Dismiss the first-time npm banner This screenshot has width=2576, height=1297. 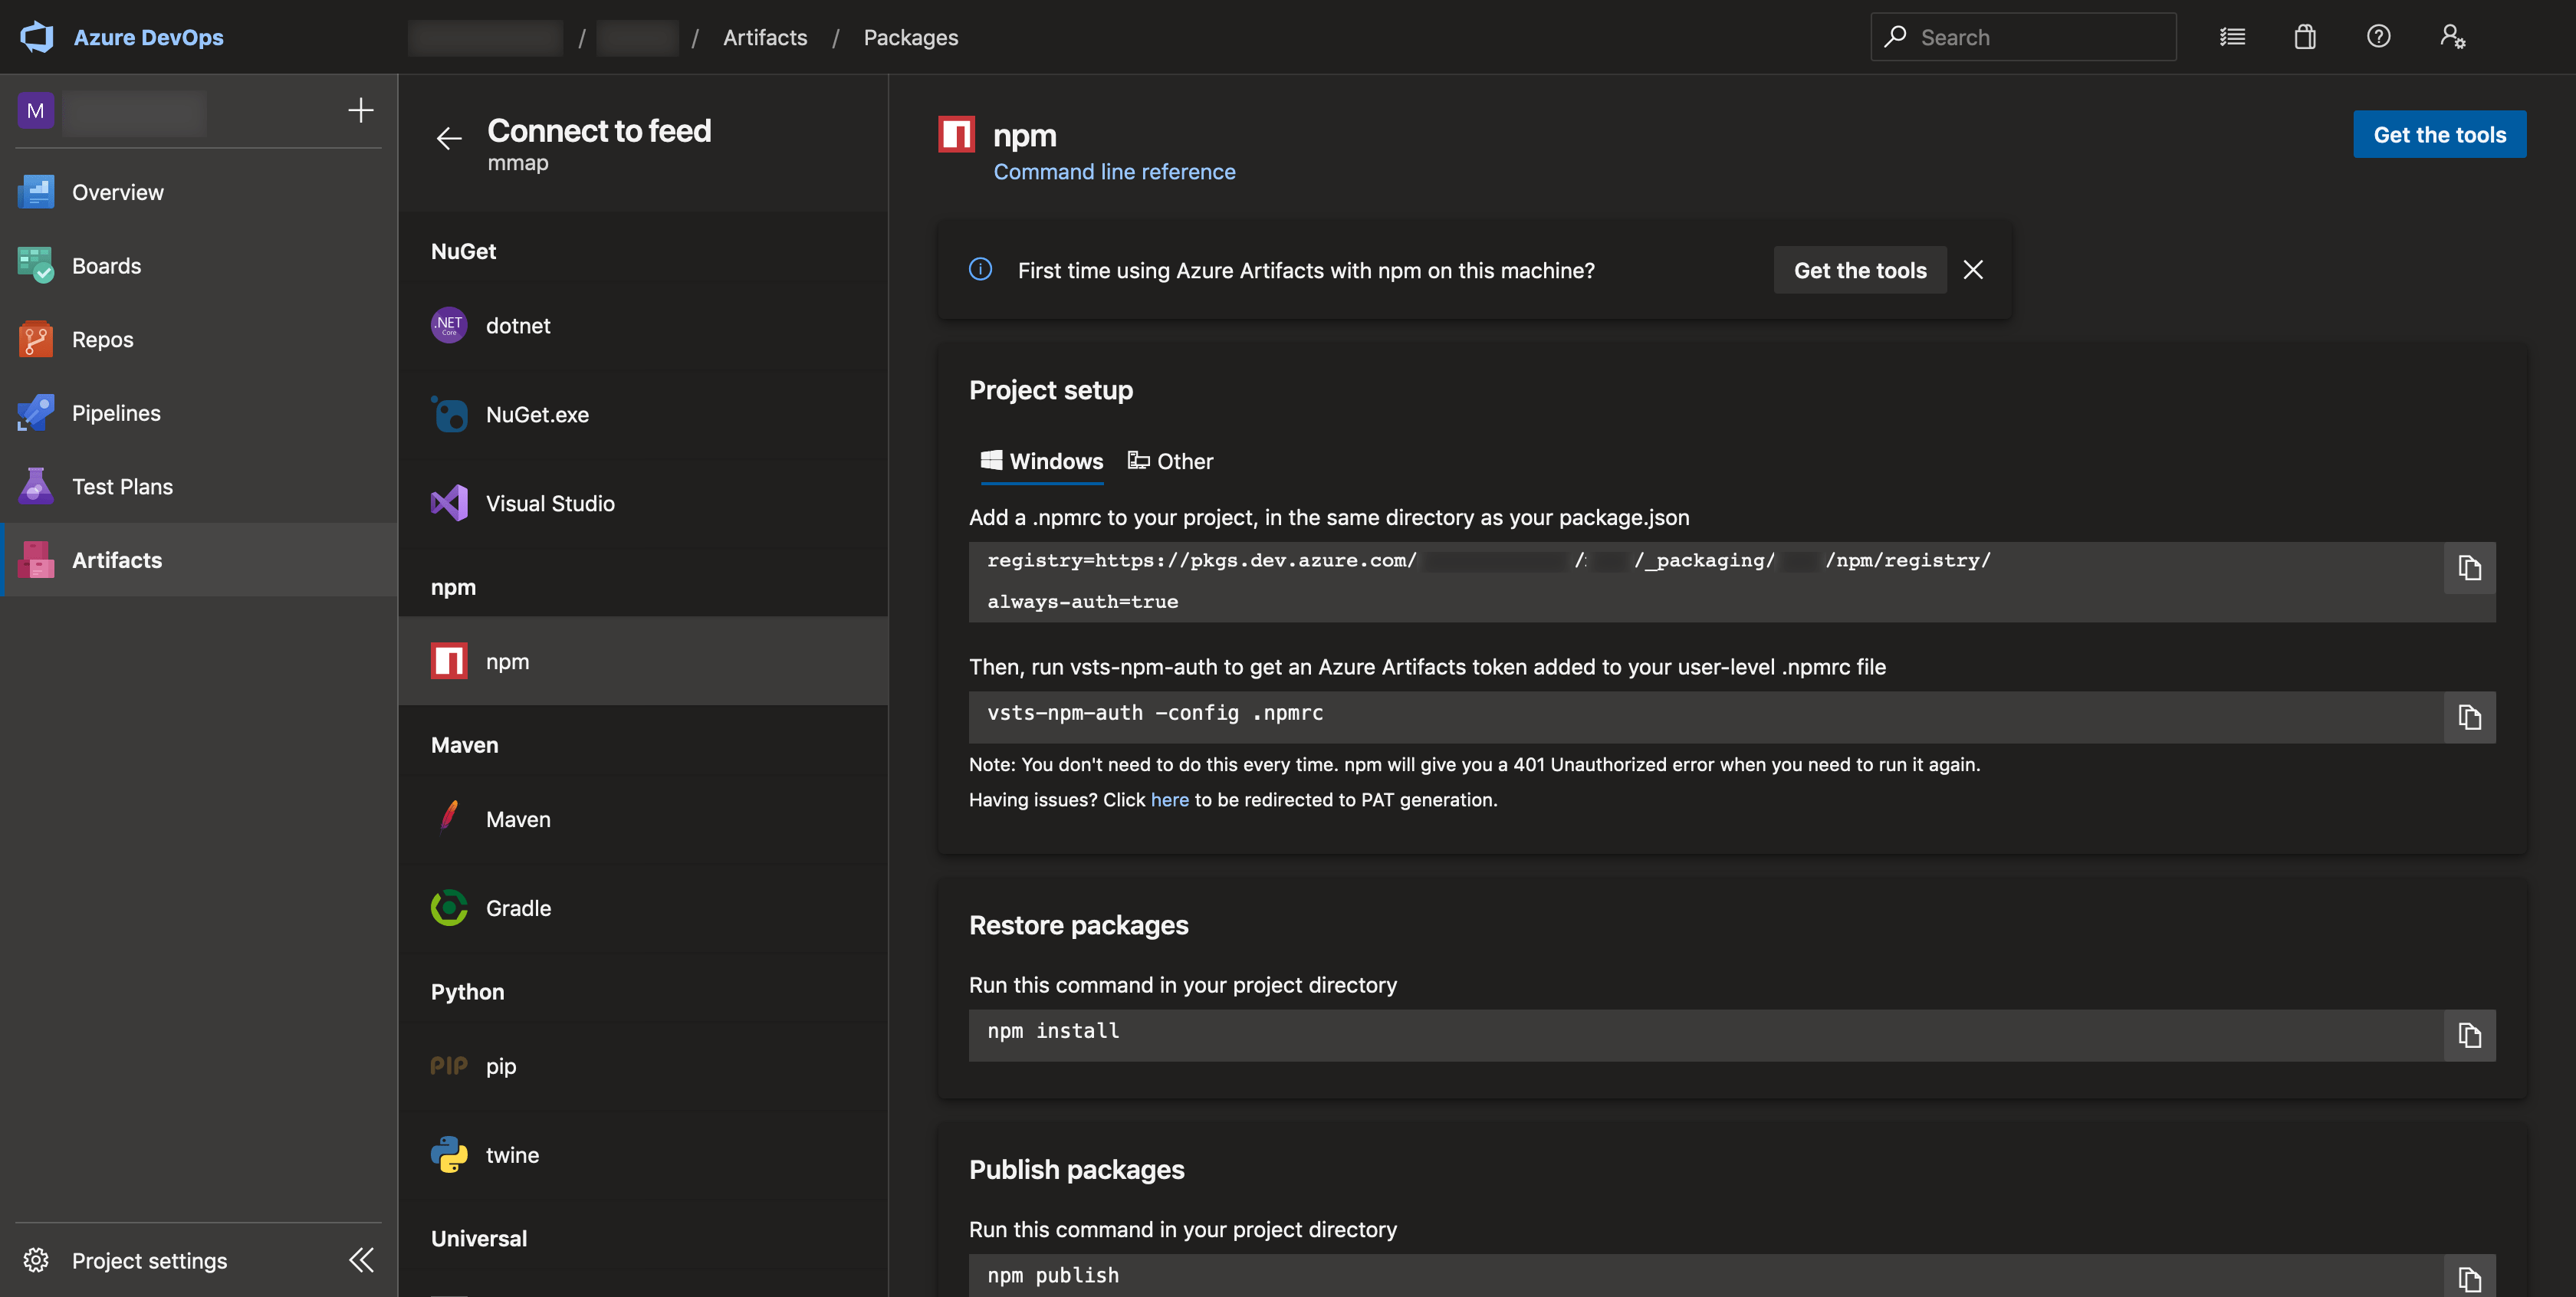tap(1973, 269)
